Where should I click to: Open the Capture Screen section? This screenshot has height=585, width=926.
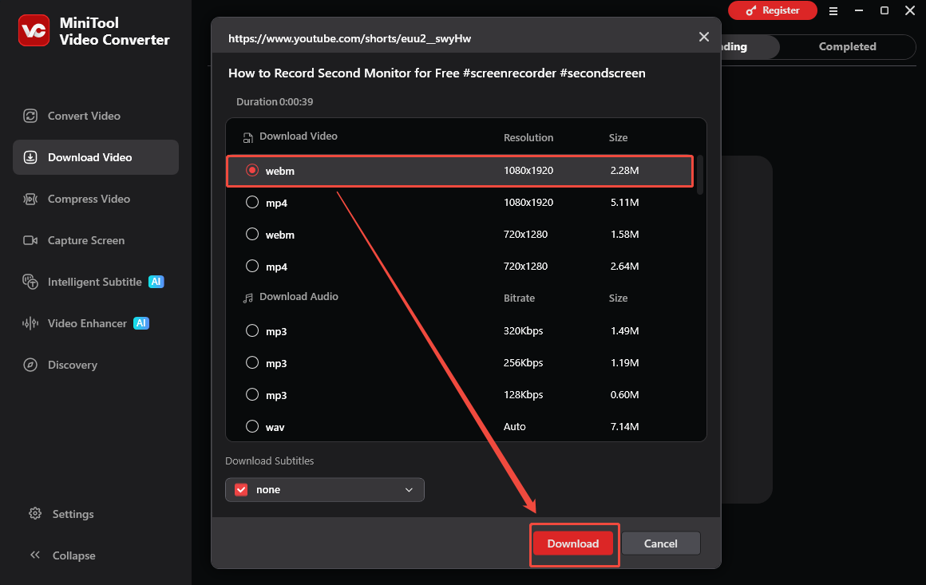coord(96,240)
